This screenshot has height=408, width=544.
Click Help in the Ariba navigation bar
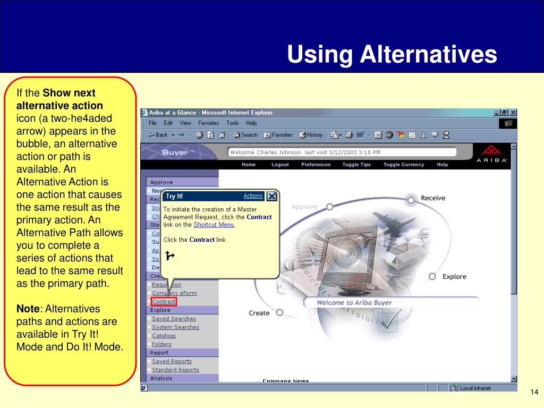click(443, 165)
